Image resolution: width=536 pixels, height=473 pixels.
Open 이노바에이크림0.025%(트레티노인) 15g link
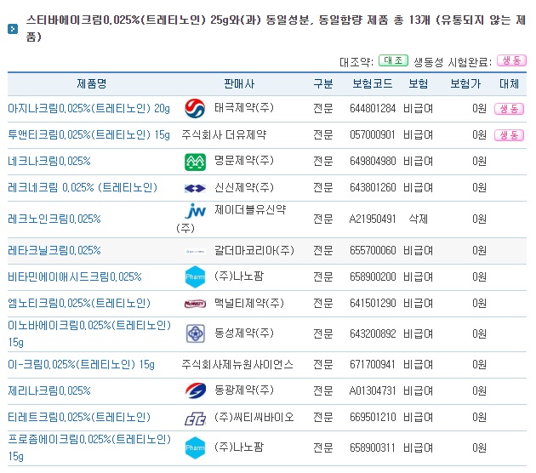coord(89,333)
